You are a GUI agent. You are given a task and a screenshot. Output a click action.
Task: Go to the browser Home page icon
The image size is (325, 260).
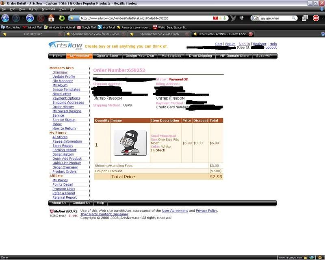[51, 18]
